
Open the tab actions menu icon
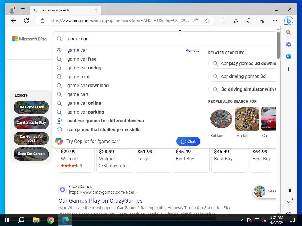[x=23, y=10]
